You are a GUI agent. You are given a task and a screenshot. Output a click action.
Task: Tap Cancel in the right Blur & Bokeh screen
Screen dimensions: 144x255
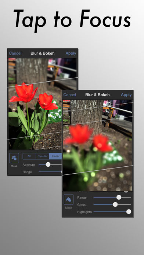point(70,95)
